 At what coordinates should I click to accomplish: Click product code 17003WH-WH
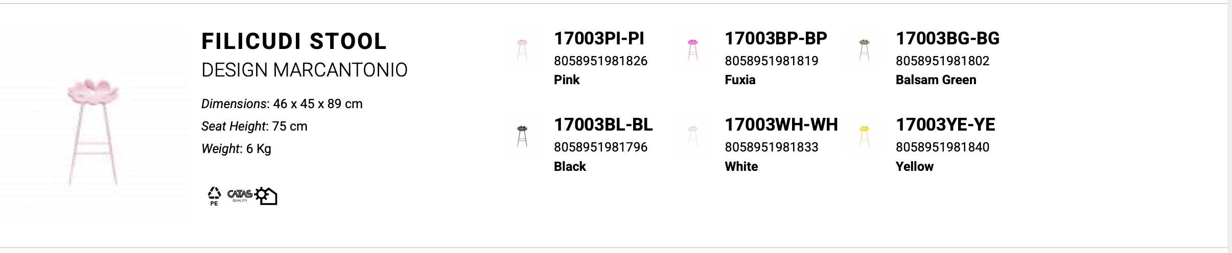(x=781, y=124)
